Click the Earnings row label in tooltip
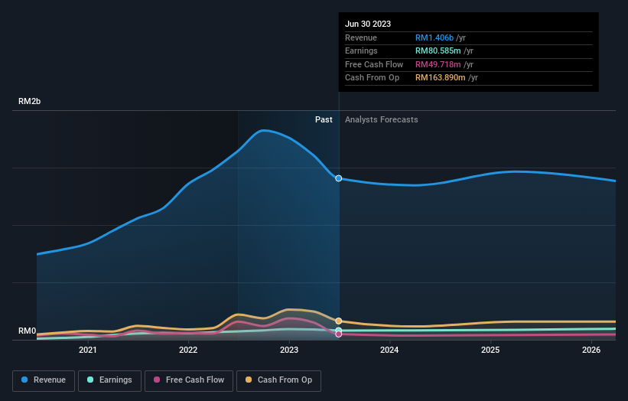The width and height of the screenshot is (628, 401). (361, 51)
